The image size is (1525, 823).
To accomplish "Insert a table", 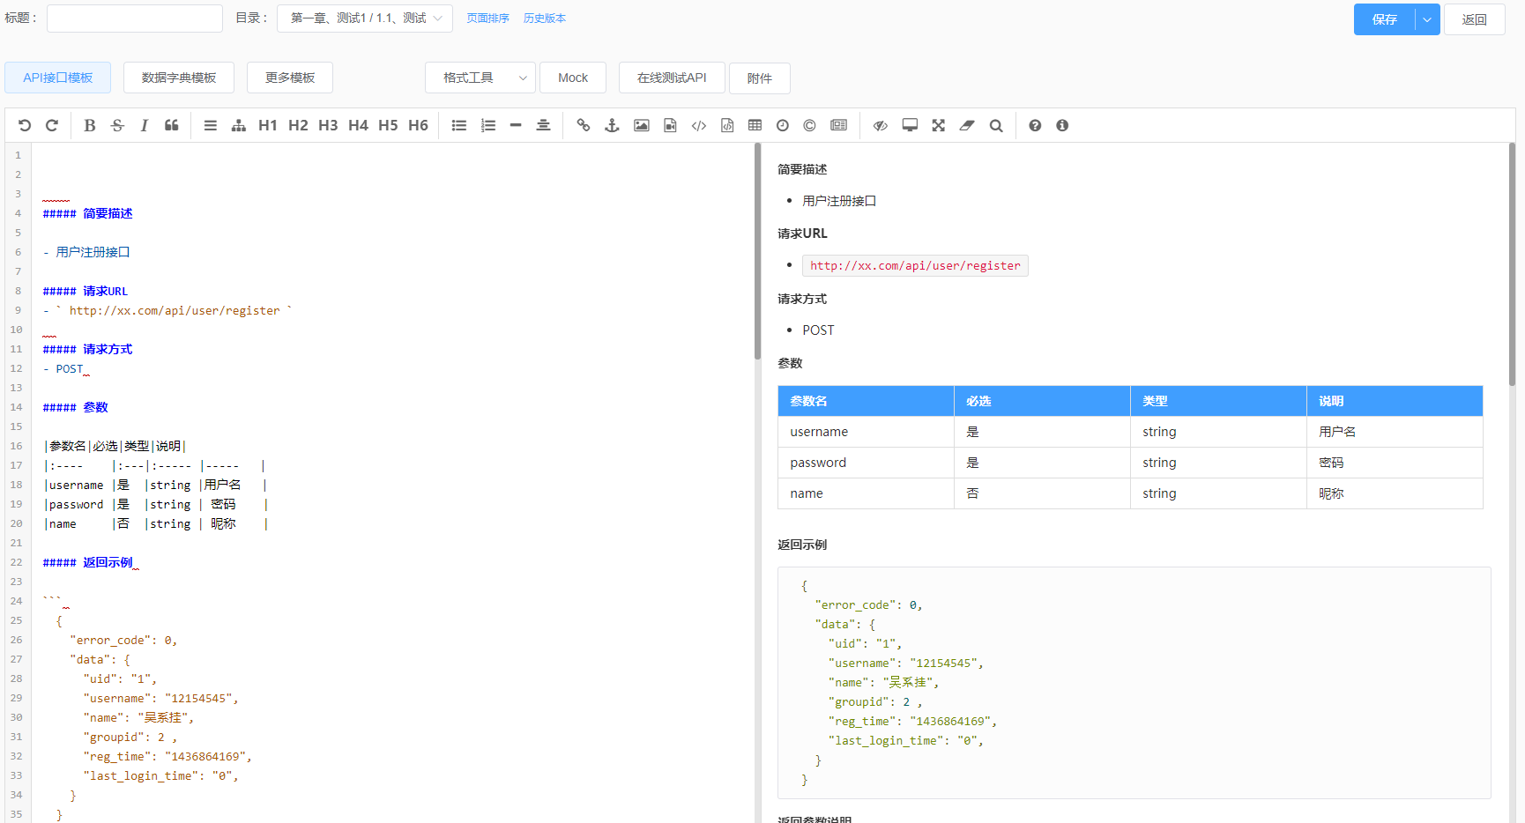I will click(x=755, y=125).
